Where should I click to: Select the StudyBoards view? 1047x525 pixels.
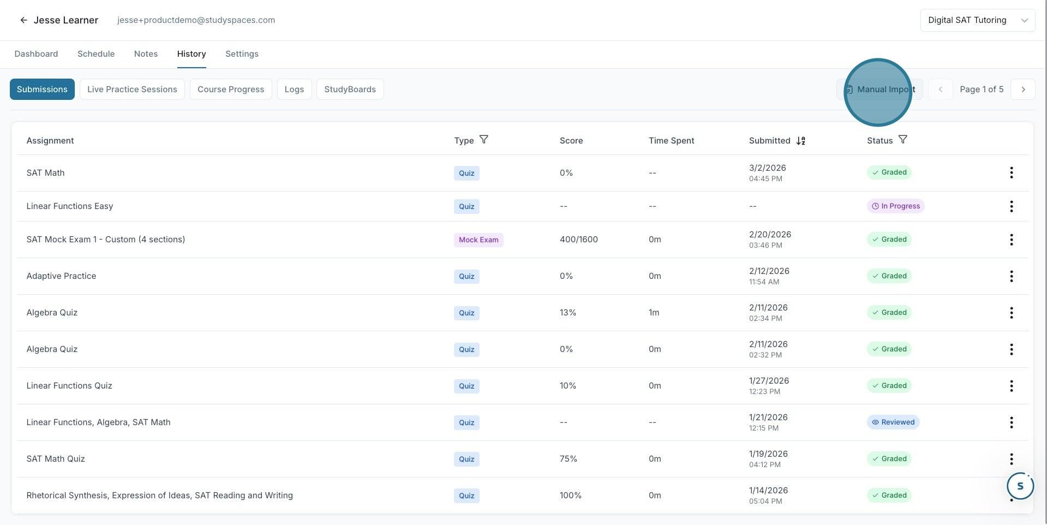(350, 90)
